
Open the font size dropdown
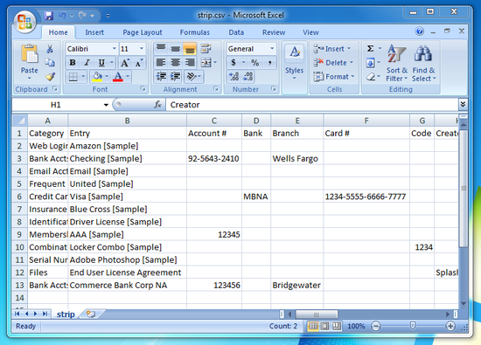click(x=142, y=48)
